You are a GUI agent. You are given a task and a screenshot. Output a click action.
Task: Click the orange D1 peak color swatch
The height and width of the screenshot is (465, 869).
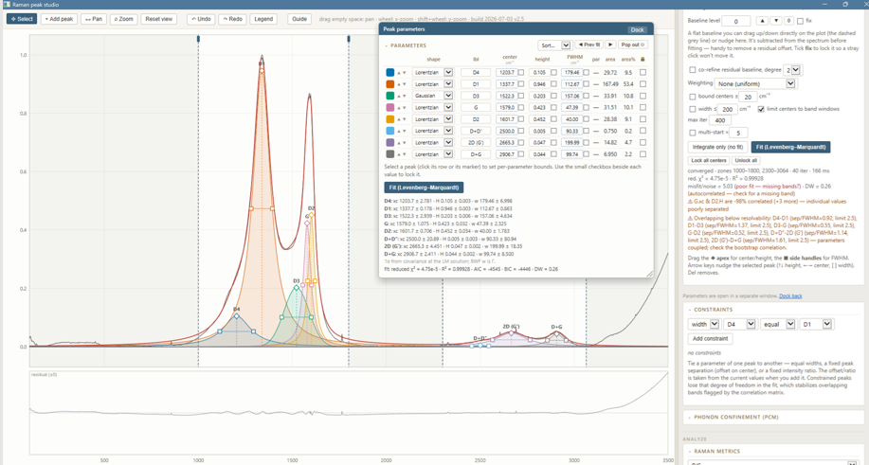click(x=390, y=84)
